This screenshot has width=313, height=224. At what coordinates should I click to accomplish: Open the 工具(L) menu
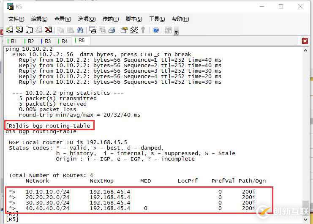(x=157, y=19)
